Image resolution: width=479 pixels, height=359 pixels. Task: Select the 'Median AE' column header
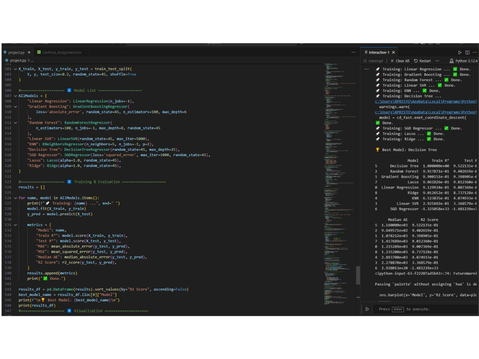click(398, 220)
